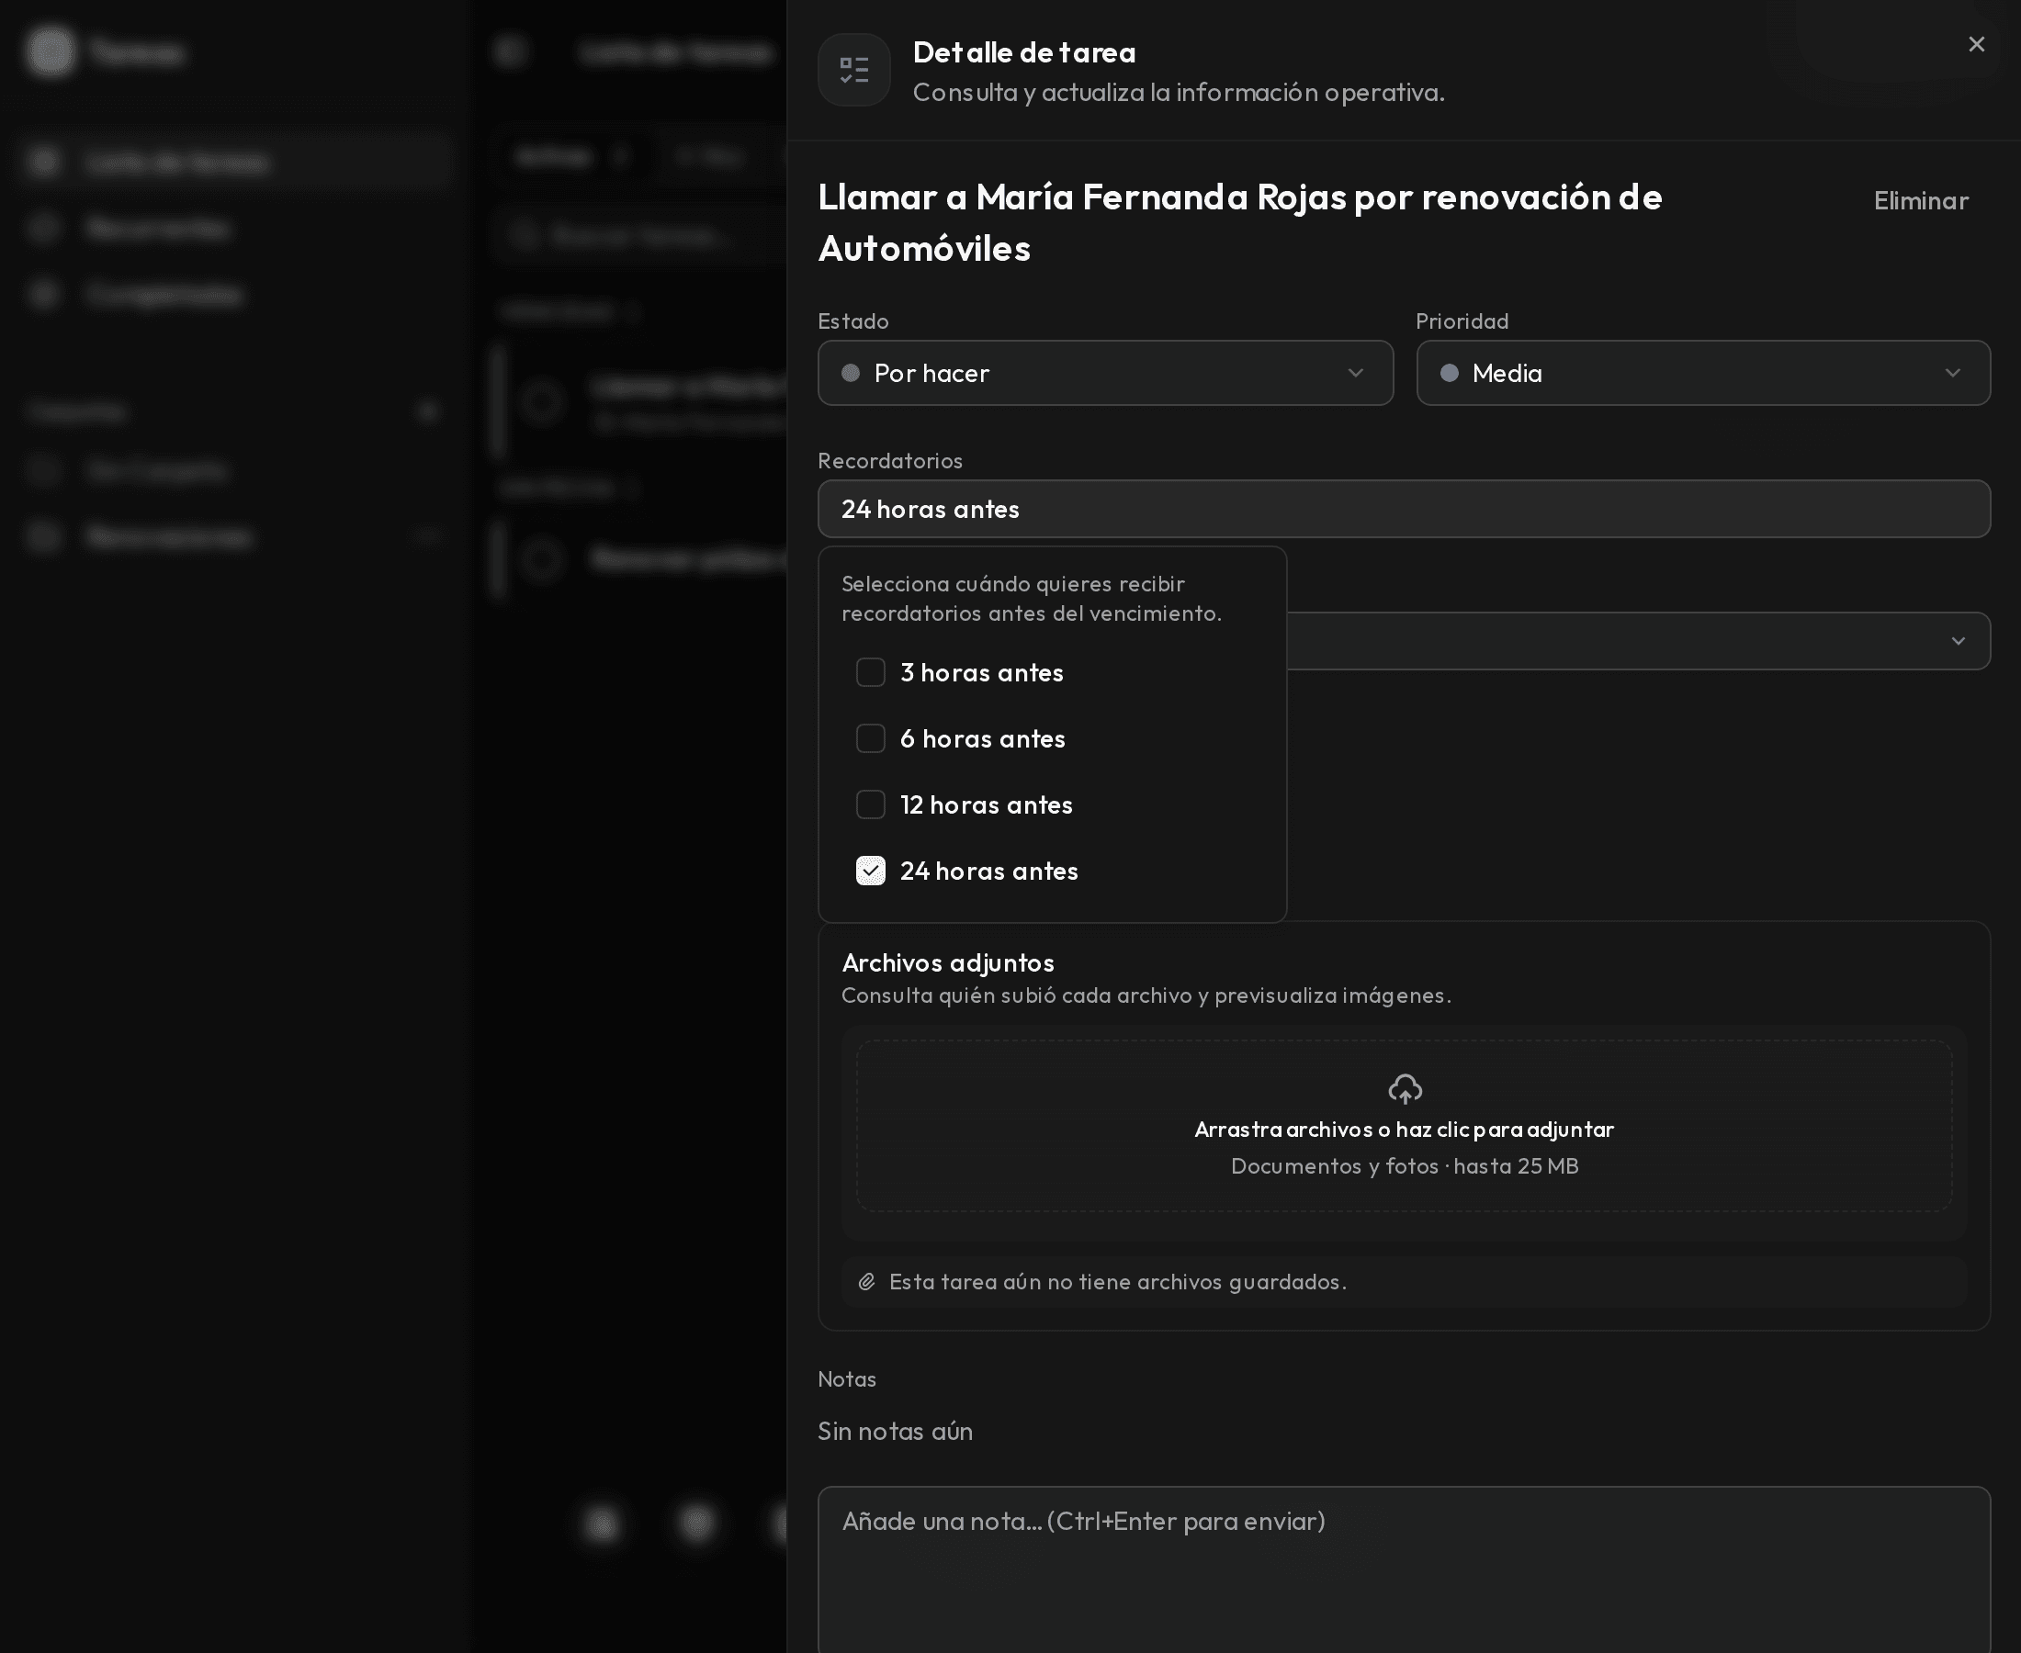The image size is (2021, 1653).
Task: Check the 3 horas antes reminder
Action: (x=871, y=672)
